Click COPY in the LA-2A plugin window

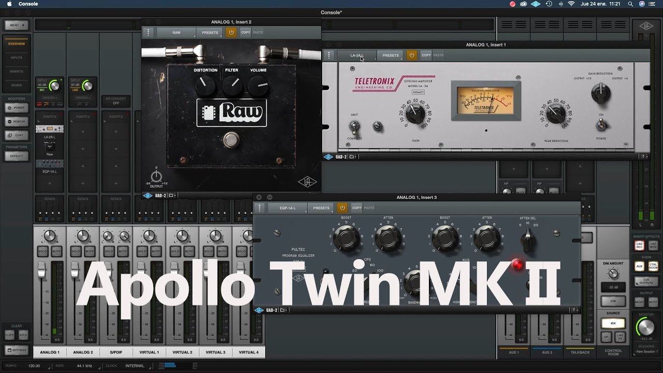coord(426,55)
